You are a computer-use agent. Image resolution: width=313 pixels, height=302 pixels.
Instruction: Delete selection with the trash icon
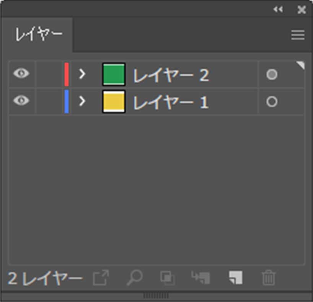(269, 278)
